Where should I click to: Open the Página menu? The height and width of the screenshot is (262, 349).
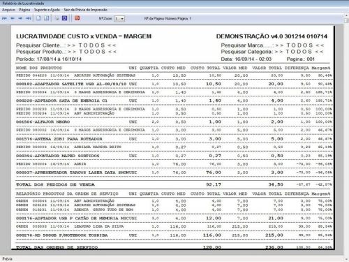click(24, 10)
